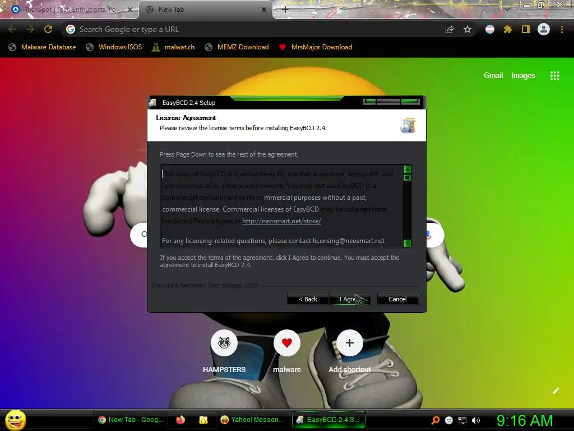Click the microphone voice search icon
This screenshot has height=431, width=574.
pos(429,235)
